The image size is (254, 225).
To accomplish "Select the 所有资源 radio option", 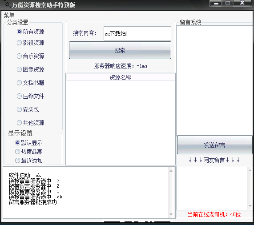I will click(x=30, y=32).
